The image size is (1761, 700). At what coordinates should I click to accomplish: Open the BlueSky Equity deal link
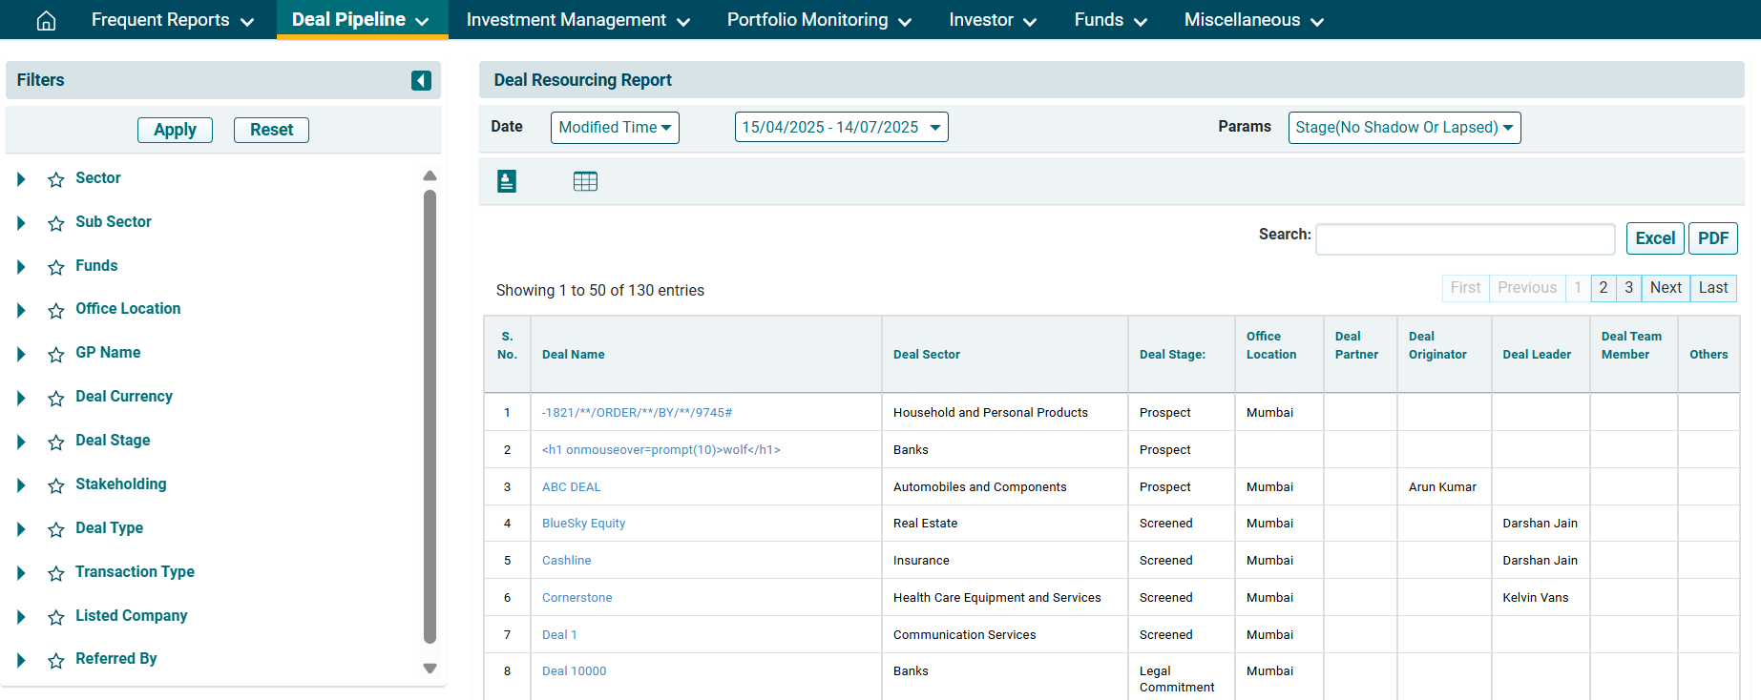(x=583, y=524)
